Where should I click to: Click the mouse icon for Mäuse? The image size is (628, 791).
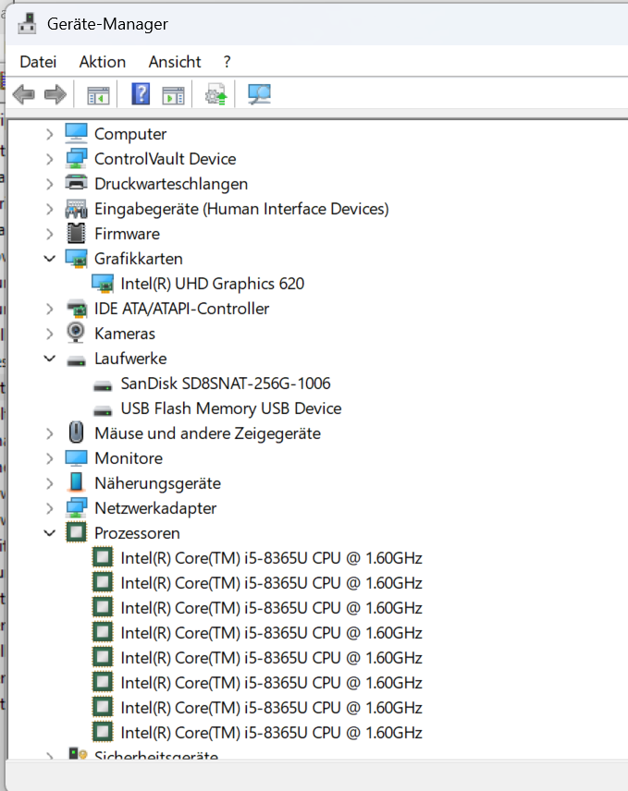(76, 432)
